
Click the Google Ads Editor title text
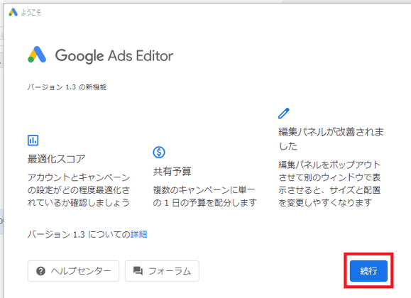[114, 55]
